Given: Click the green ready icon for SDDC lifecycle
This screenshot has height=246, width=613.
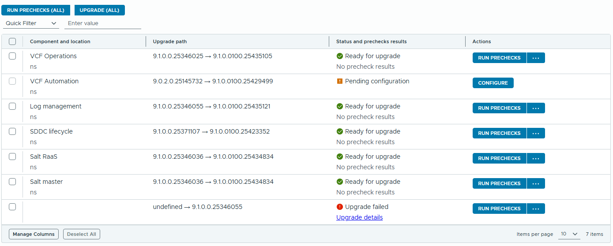Looking at the screenshot, I should point(340,131).
